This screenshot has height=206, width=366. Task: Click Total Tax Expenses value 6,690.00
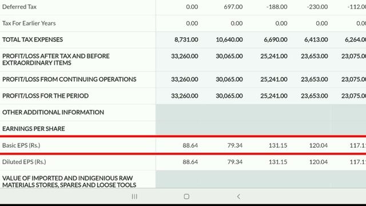coord(276,39)
